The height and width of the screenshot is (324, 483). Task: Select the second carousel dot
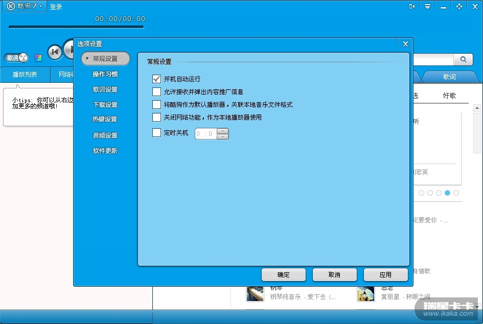click(x=430, y=193)
